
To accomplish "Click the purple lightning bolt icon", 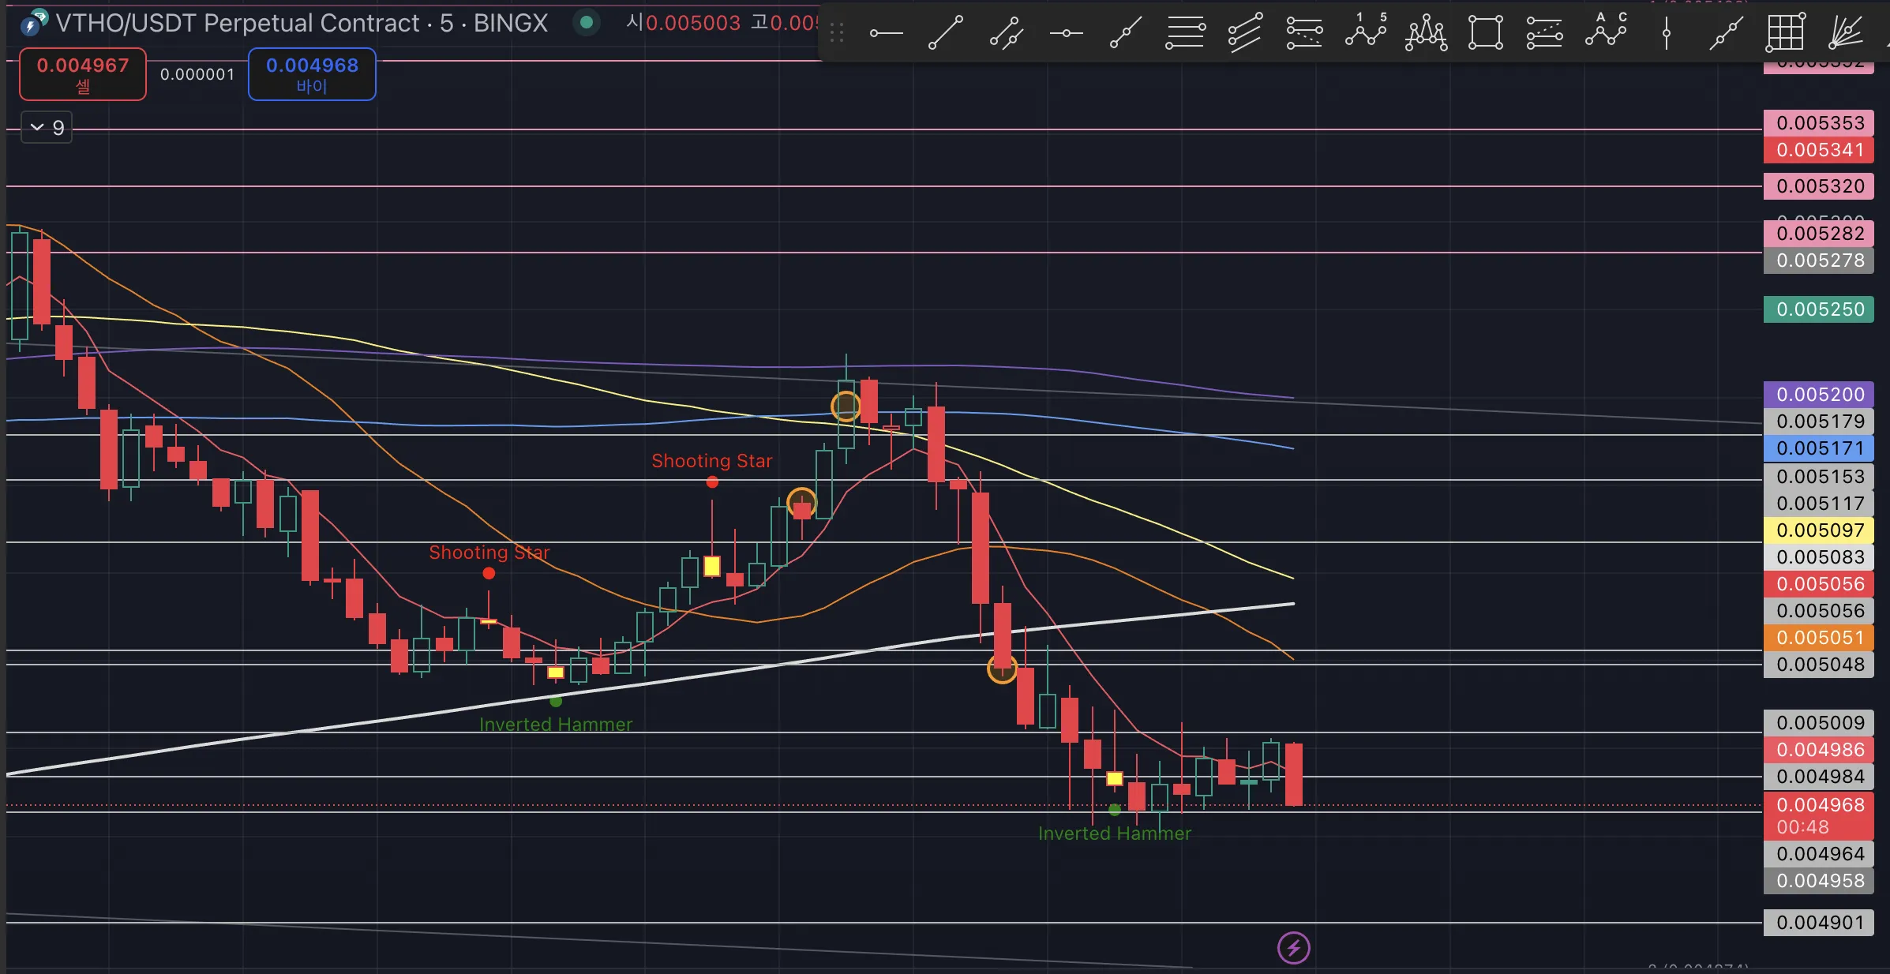I will click(1293, 948).
